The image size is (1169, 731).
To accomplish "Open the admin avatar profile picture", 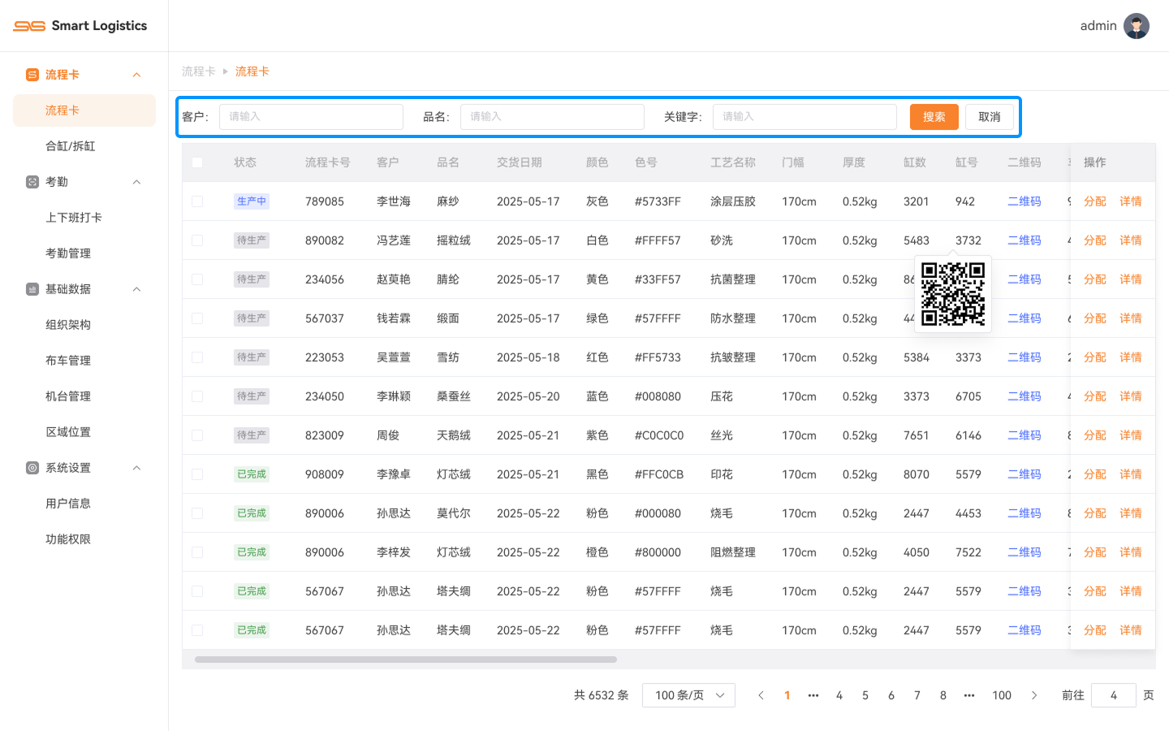I will [1137, 26].
